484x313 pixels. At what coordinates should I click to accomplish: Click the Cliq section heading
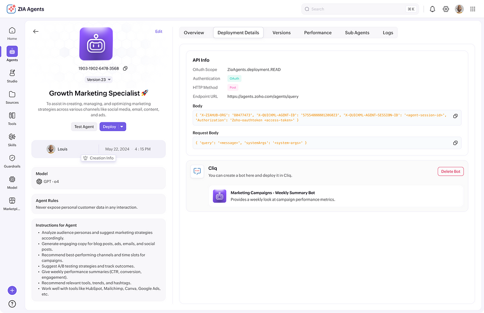(213, 168)
